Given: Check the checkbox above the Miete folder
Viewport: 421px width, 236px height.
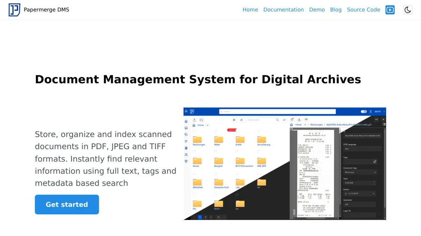Looking at the screenshot, I should point(215,130).
